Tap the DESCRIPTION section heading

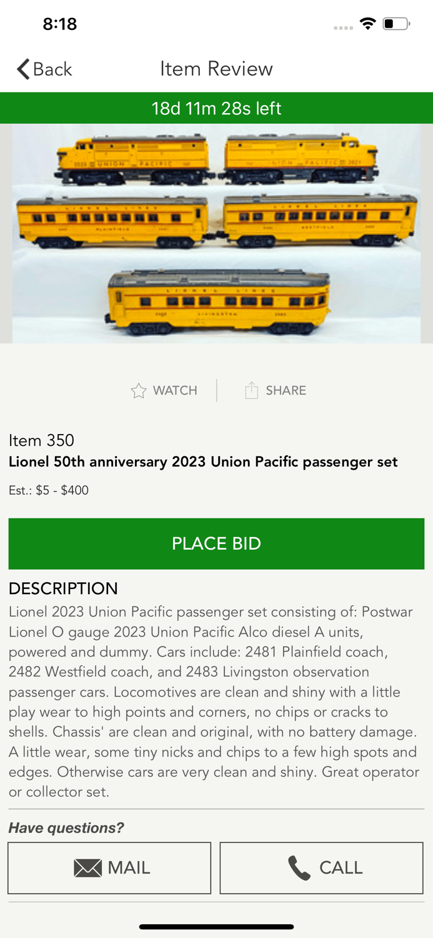point(63,588)
